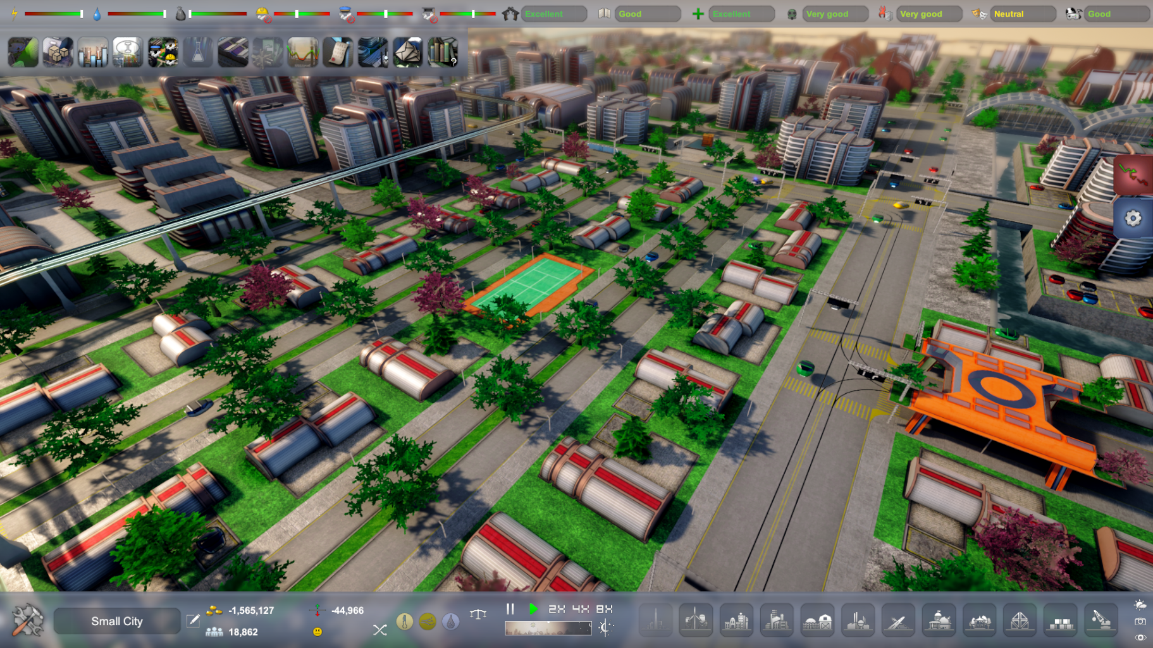
Task: Click the time of day skyline slider
Action: (x=548, y=628)
